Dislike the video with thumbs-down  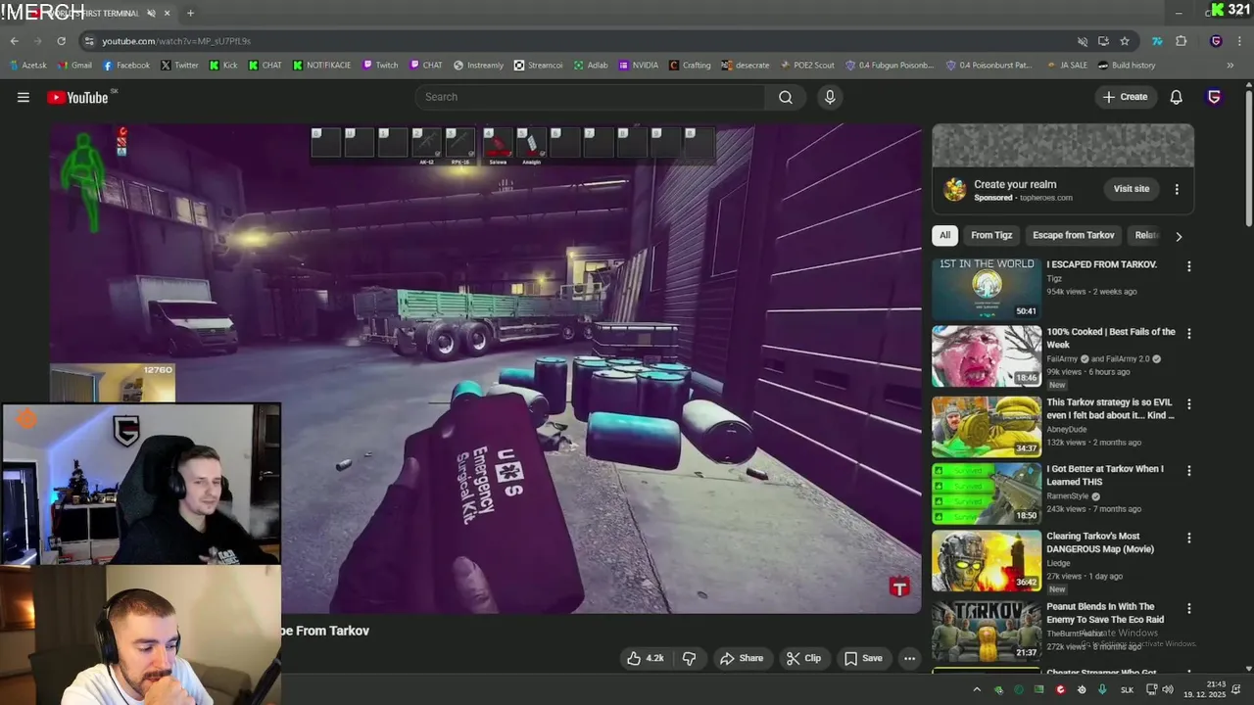690,658
